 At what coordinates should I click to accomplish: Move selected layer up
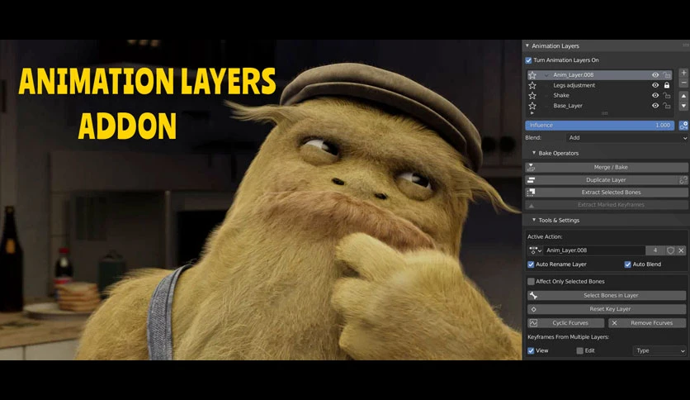point(683,96)
